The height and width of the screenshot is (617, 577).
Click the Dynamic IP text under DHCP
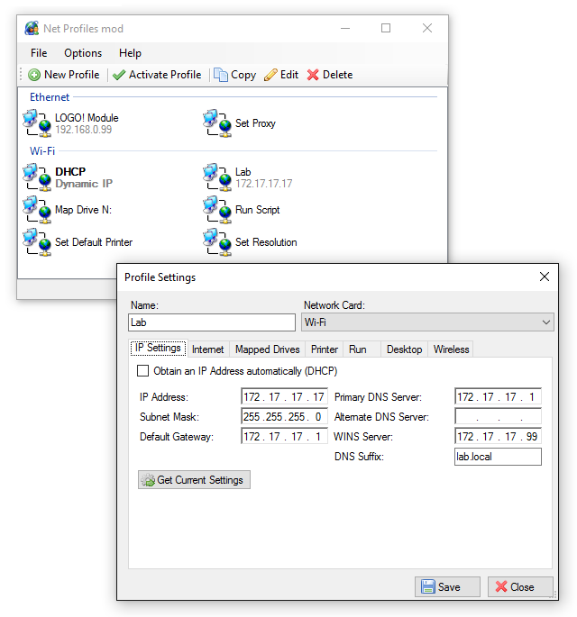84,184
